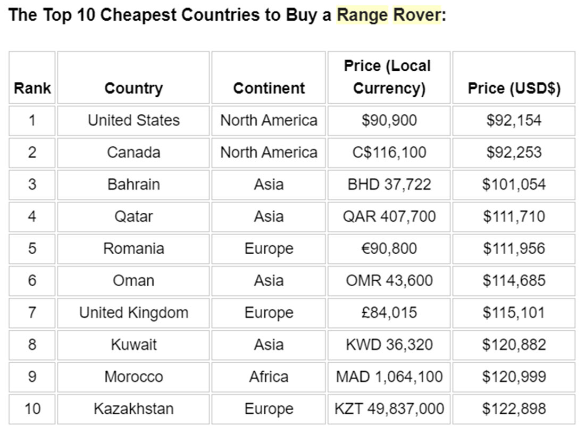The image size is (585, 434).
Task: Click the highlighted "Range Rover" title text
Action: point(389,15)
